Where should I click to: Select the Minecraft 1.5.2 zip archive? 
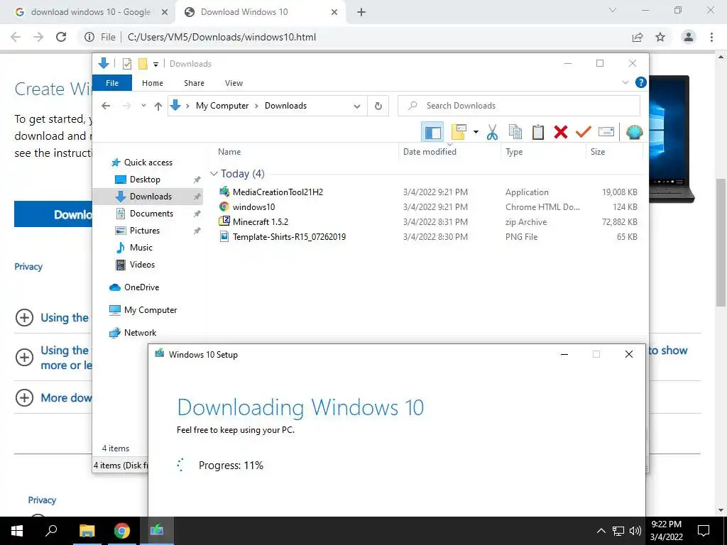260,221
